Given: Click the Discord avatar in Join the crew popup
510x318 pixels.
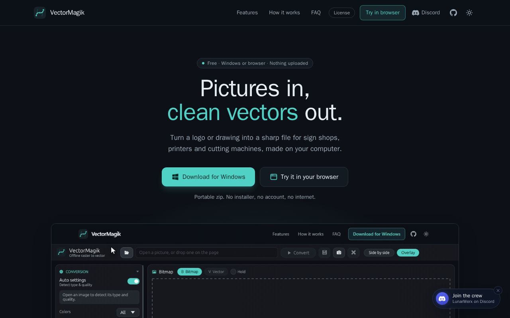Looking at the screenshot, I should (x=442, y=299).
